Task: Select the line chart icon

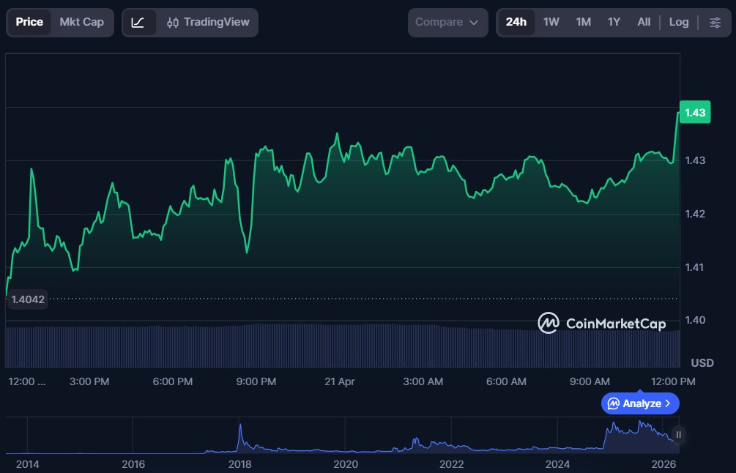Action: click(x=138, y=23)
